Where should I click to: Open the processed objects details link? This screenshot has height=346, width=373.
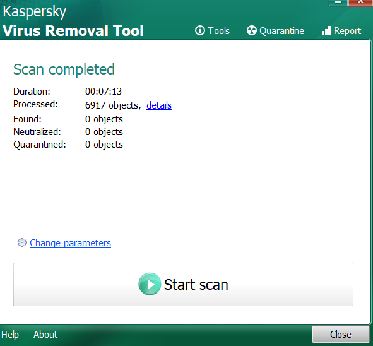point(159,105)
